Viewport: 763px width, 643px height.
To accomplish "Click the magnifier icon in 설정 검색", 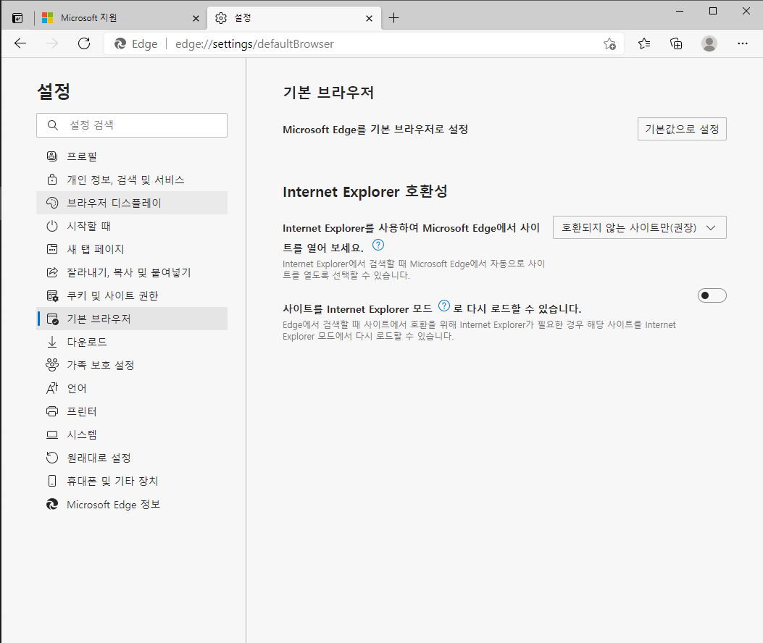I will pyautogui.click(x=53, y=125).
